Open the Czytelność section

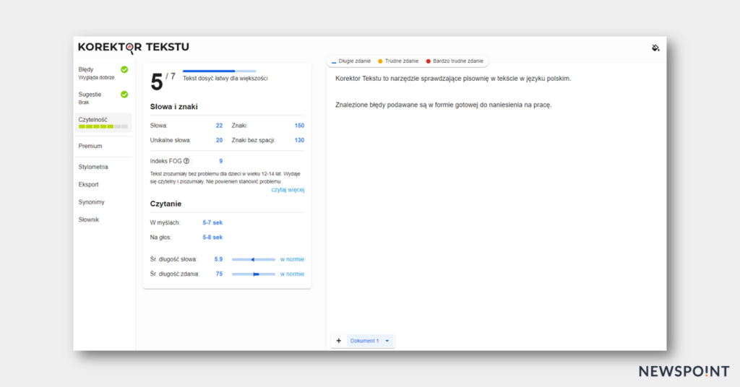pyautogui.click(x=103, y=123)
